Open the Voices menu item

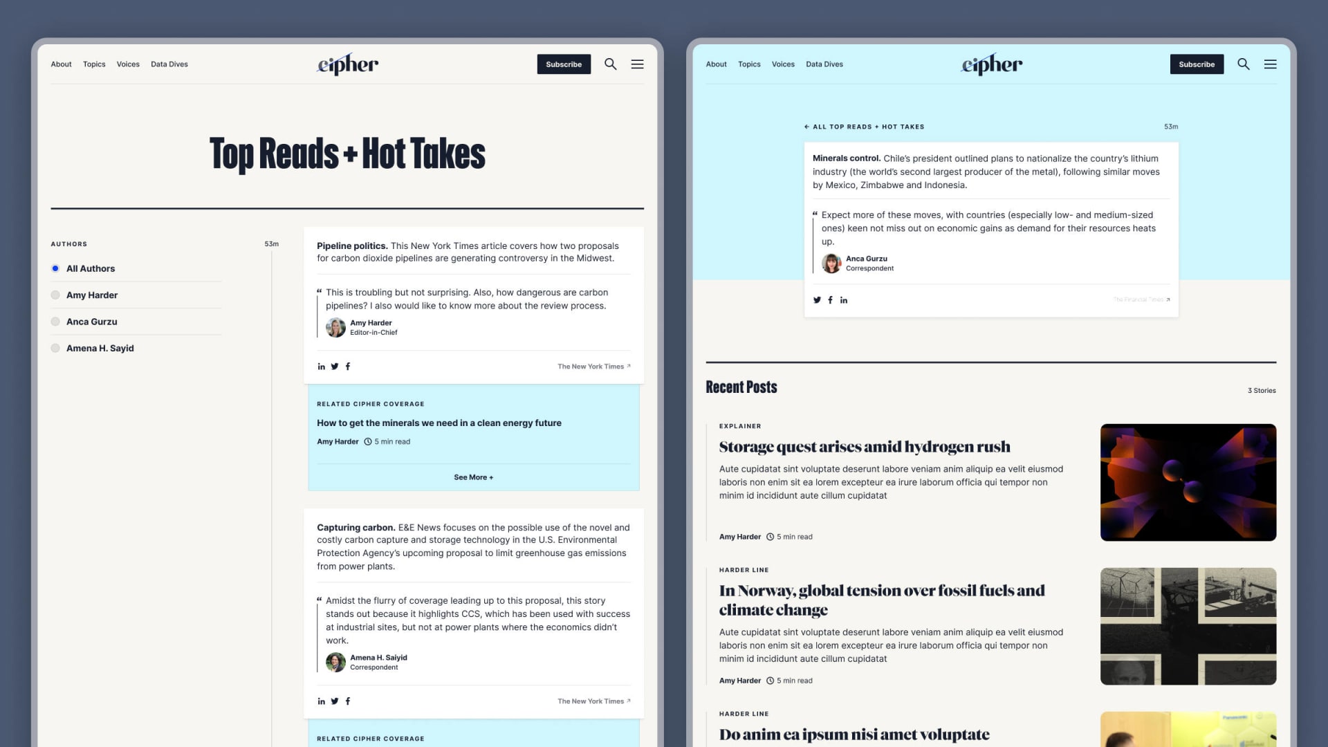coord(128,63)
